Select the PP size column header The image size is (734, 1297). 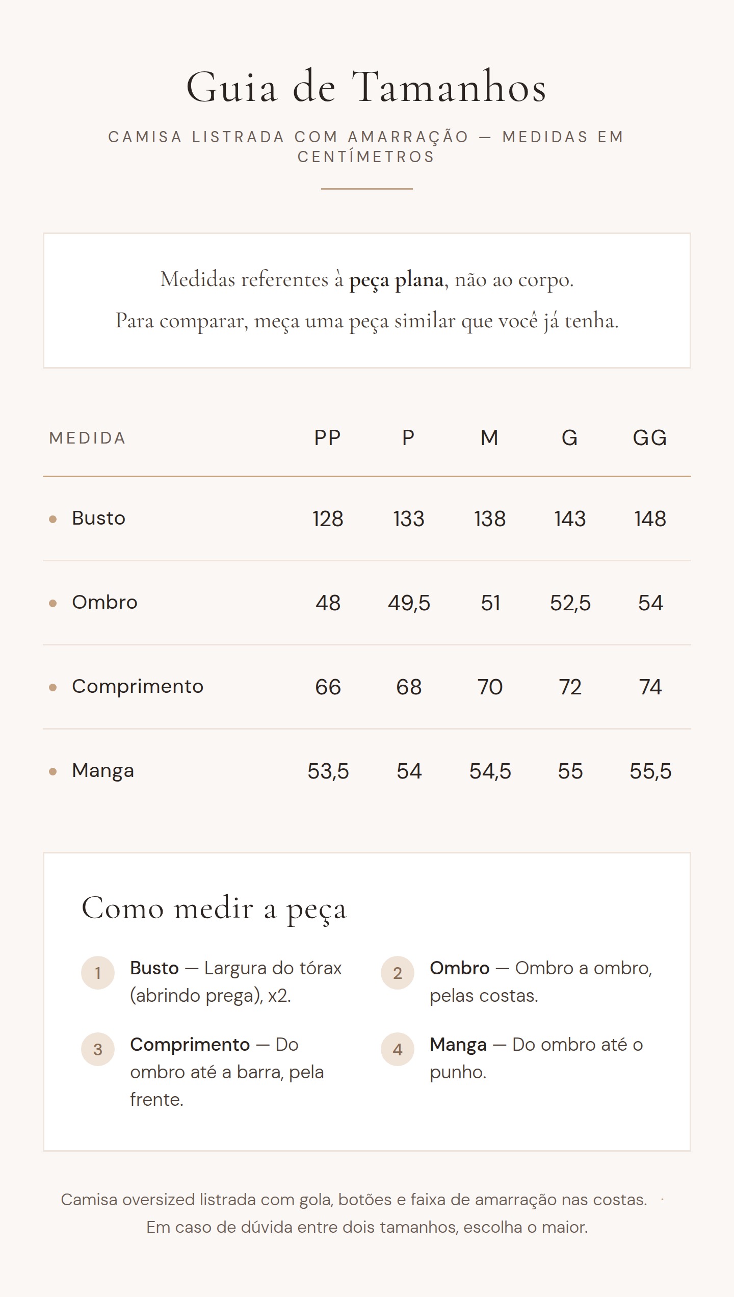pyautogui.click(x=327, y=438)
